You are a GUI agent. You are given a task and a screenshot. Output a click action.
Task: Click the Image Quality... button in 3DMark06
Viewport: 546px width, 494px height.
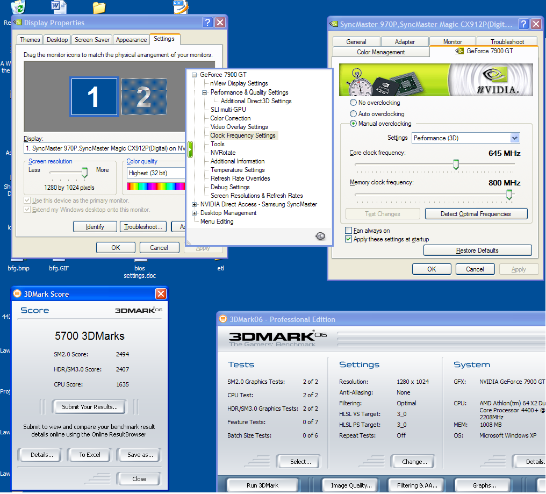(x=351, y=485)
